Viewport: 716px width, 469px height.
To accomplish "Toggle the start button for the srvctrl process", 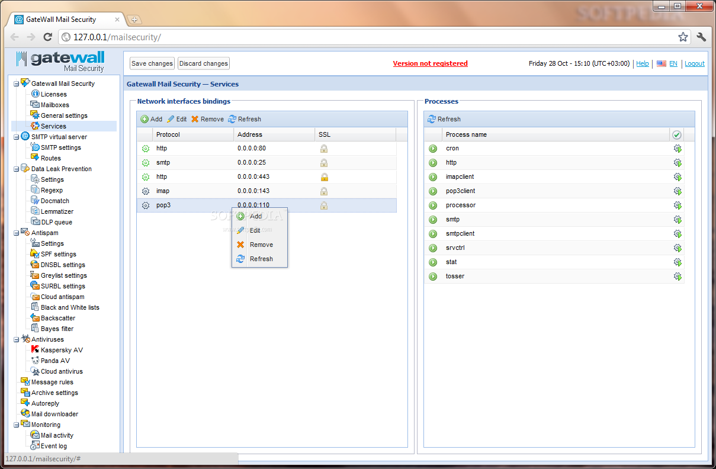I will (x=433, y=248).
